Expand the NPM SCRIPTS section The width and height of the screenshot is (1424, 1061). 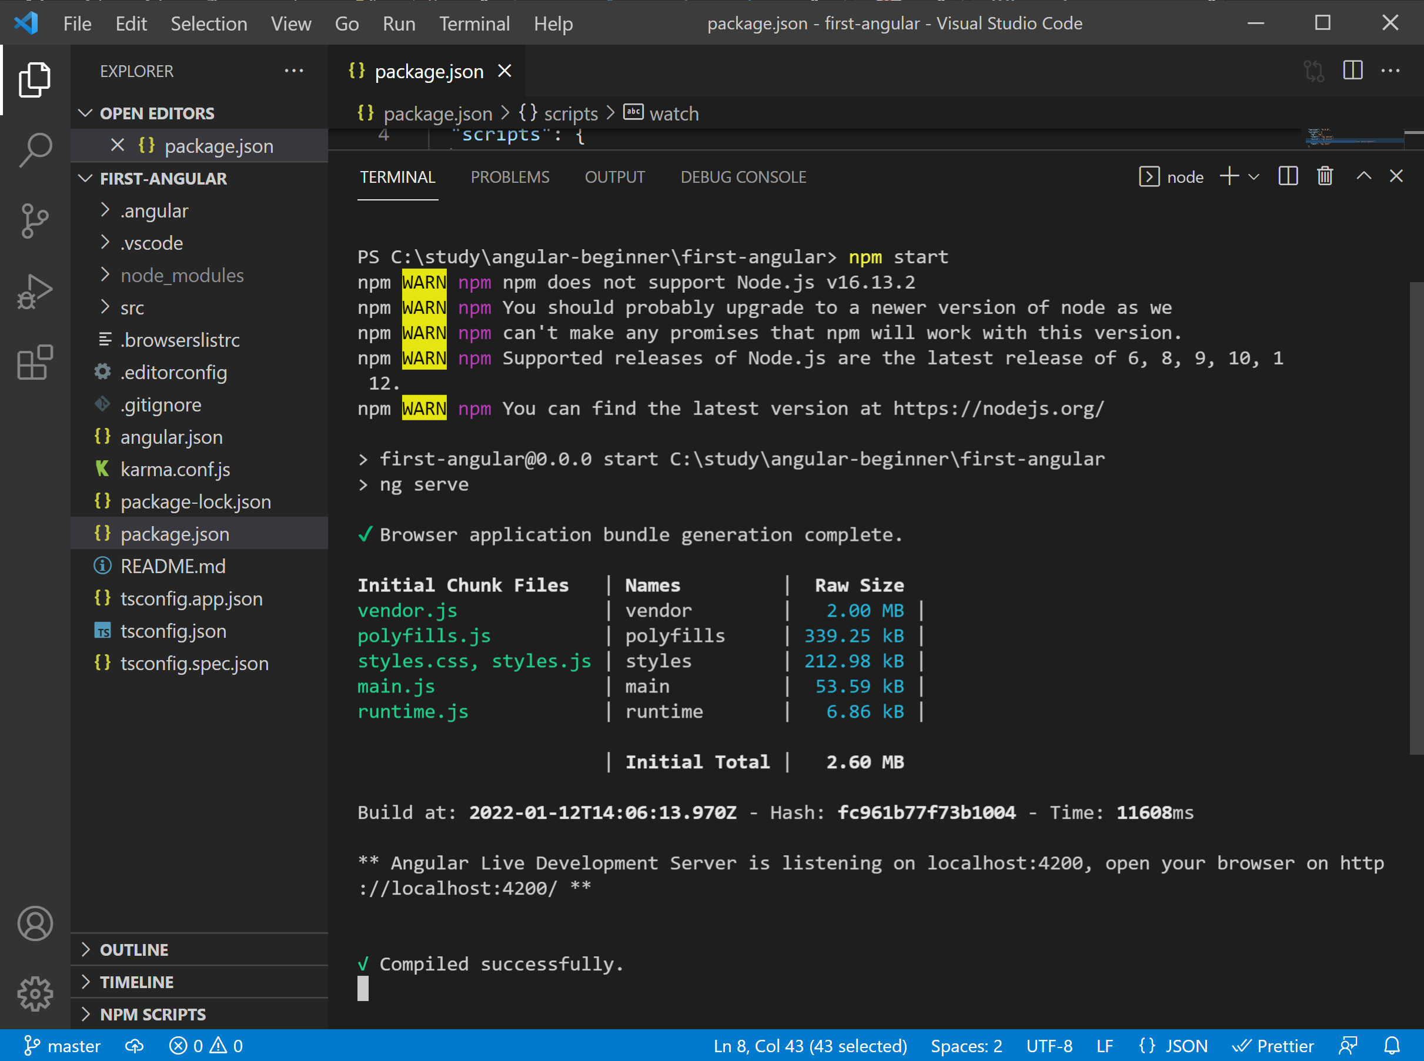click(153, 1014)
